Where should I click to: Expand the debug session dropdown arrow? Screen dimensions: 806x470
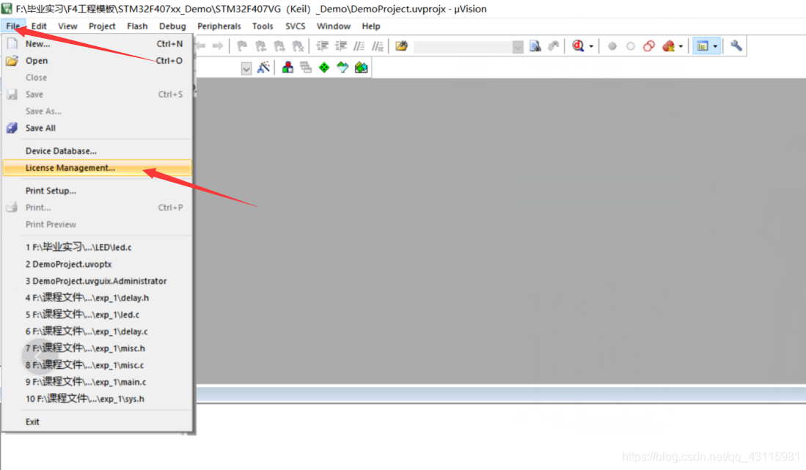591,46
